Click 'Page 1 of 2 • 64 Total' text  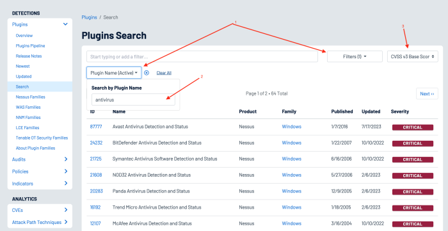(267, 93)
